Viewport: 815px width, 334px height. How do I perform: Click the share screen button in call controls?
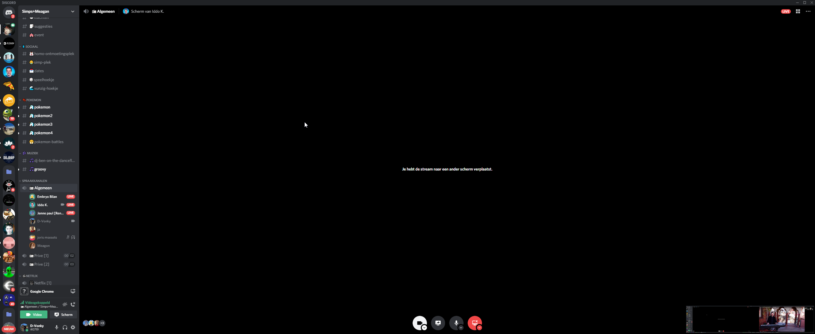pyautogui.click(x=438, y=323)
